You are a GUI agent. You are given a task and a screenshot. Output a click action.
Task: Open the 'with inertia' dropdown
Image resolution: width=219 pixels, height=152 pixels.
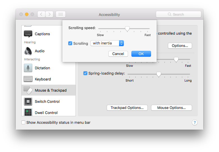(107, 43)
